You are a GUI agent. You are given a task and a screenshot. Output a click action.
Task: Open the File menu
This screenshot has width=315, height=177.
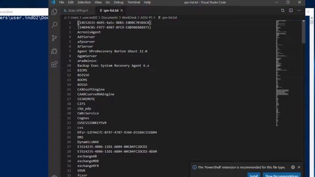[62, 2]
